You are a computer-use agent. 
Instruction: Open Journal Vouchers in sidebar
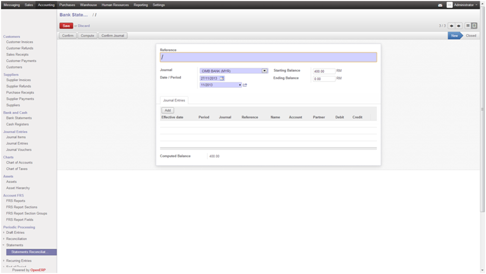point(19,150)
